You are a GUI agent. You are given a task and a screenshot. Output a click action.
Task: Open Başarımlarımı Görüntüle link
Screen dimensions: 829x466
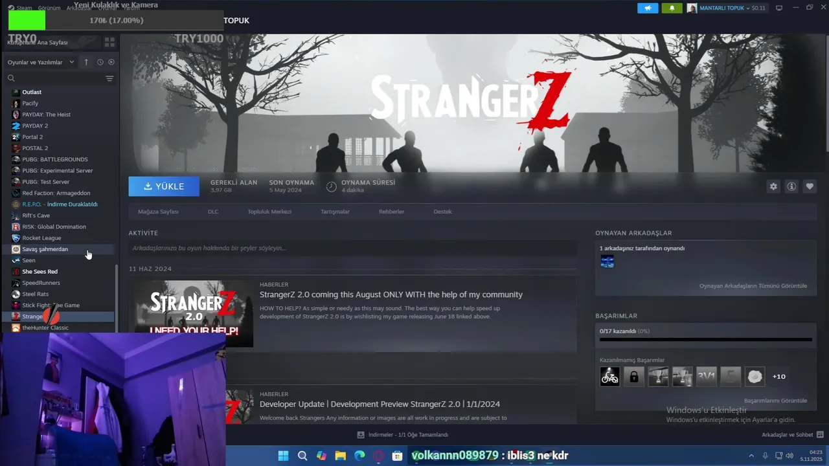click(775, 401)
